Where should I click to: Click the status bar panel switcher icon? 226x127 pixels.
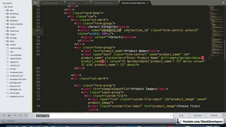click(3, 121)
